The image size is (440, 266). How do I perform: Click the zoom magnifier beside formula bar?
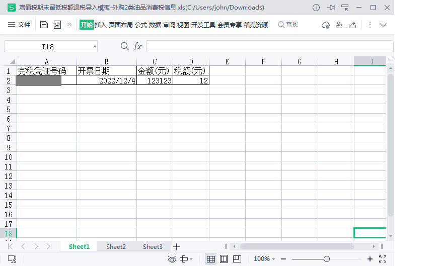[125, 46]
